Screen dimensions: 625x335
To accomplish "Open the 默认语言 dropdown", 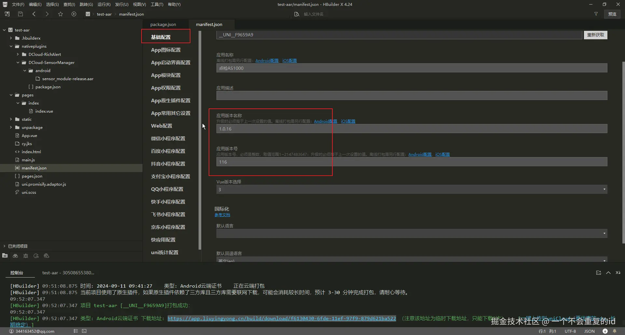I will (412, 233).
